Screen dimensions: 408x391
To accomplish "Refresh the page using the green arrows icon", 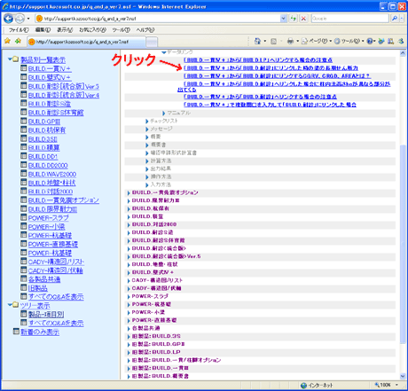I will [x=293, y=19].
